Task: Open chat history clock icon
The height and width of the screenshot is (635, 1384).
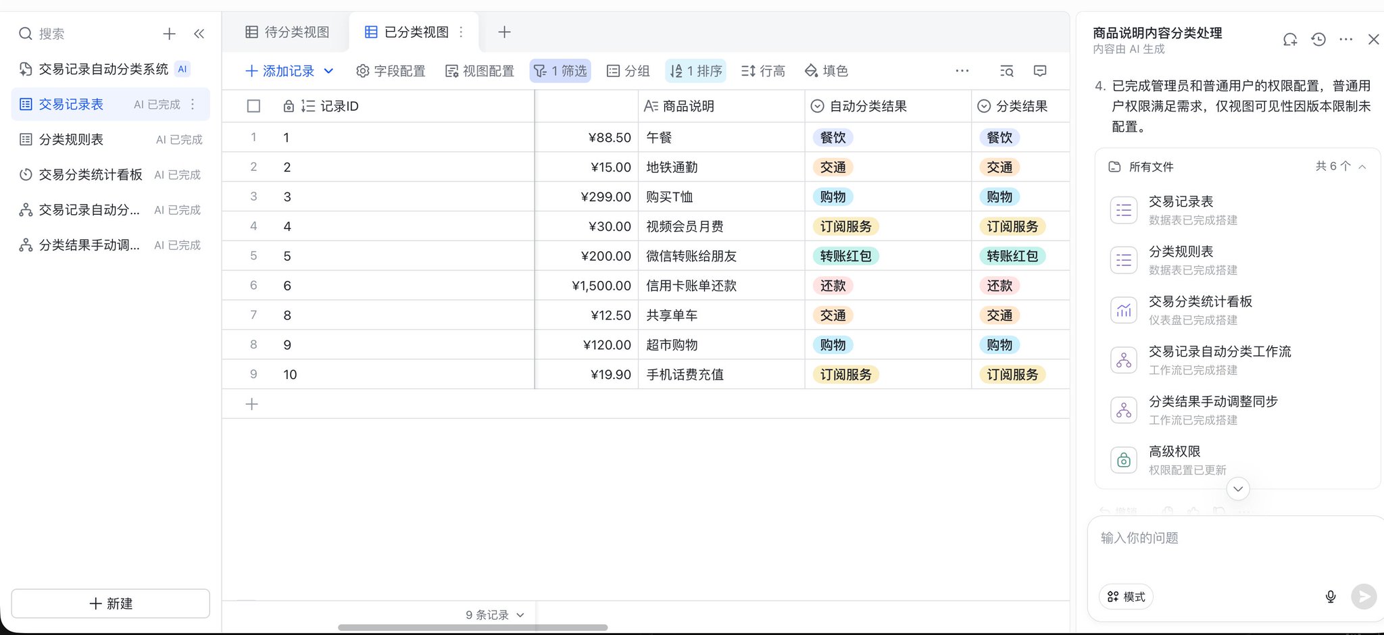Action: pos(1318,39)
